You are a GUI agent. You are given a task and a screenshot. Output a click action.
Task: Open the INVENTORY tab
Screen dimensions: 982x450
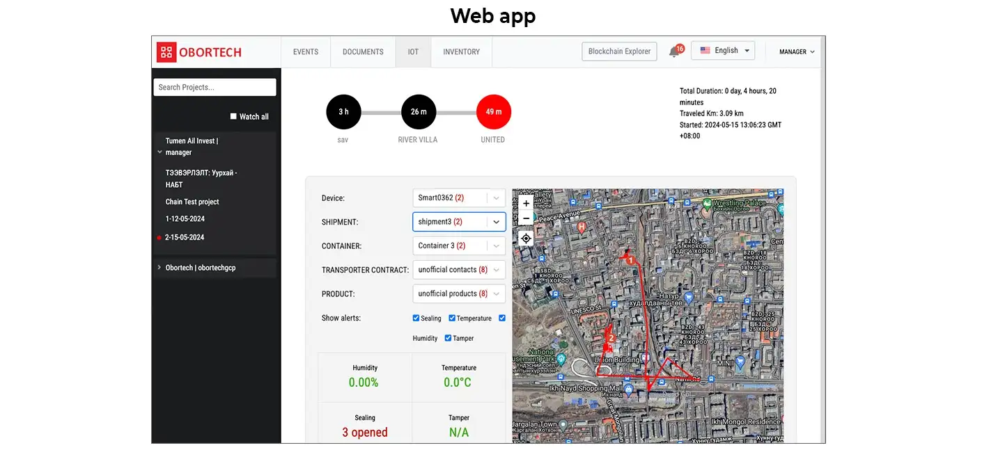pyautogui.click(x=461, y=52)
